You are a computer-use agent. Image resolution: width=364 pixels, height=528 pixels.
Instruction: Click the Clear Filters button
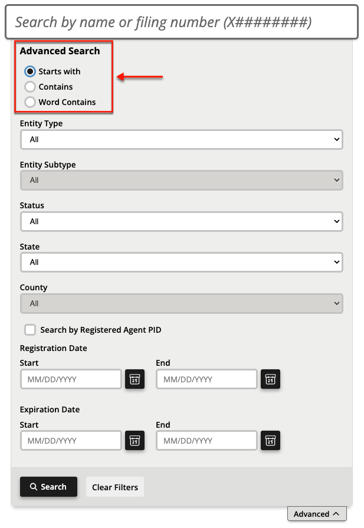[115, 487]
